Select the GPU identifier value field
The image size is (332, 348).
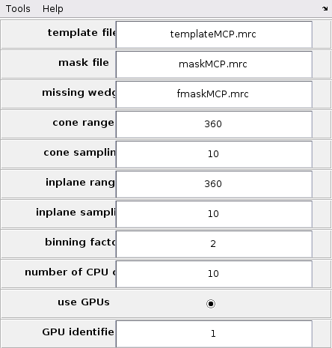[214, 334]
